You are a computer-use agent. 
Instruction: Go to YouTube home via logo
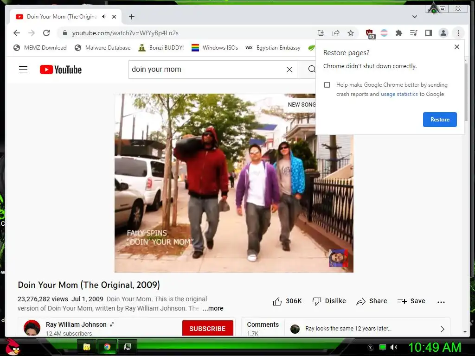(61, 70)
